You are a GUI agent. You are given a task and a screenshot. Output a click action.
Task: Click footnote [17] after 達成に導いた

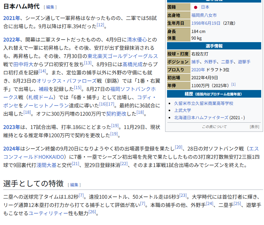click(x=111, y=104)
